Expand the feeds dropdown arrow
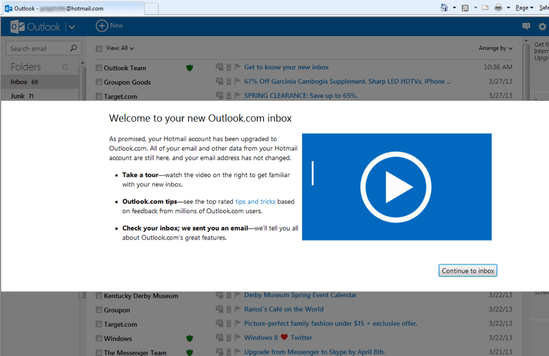Viewport: 549px width, 356px height. coord(475,7)
